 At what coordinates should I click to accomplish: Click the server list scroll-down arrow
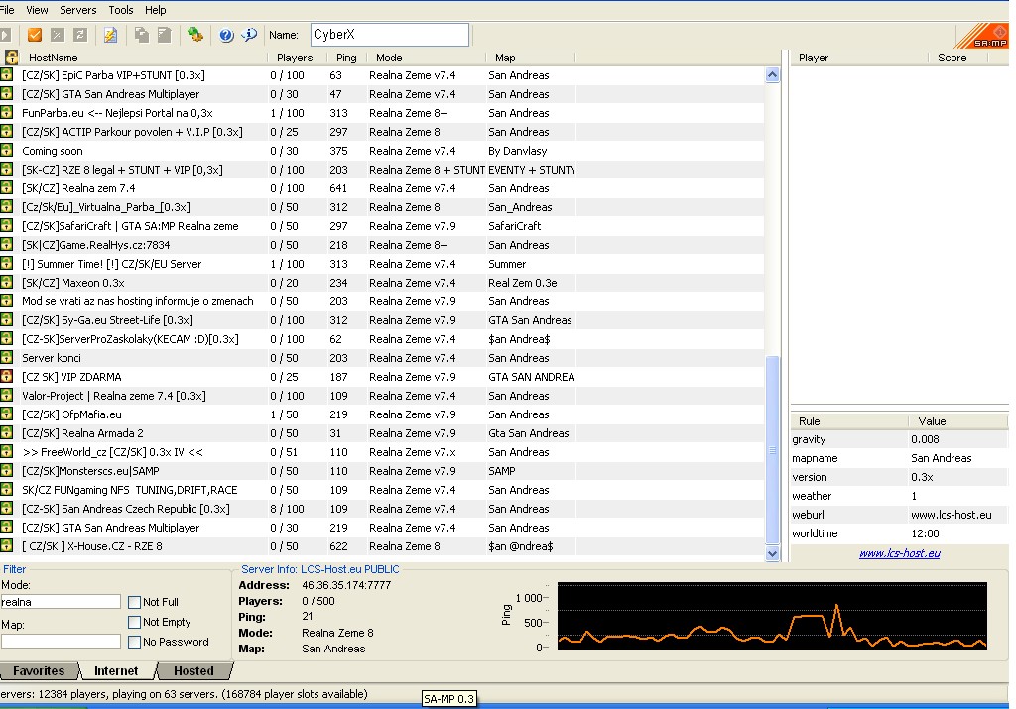[x=772, y=553]
